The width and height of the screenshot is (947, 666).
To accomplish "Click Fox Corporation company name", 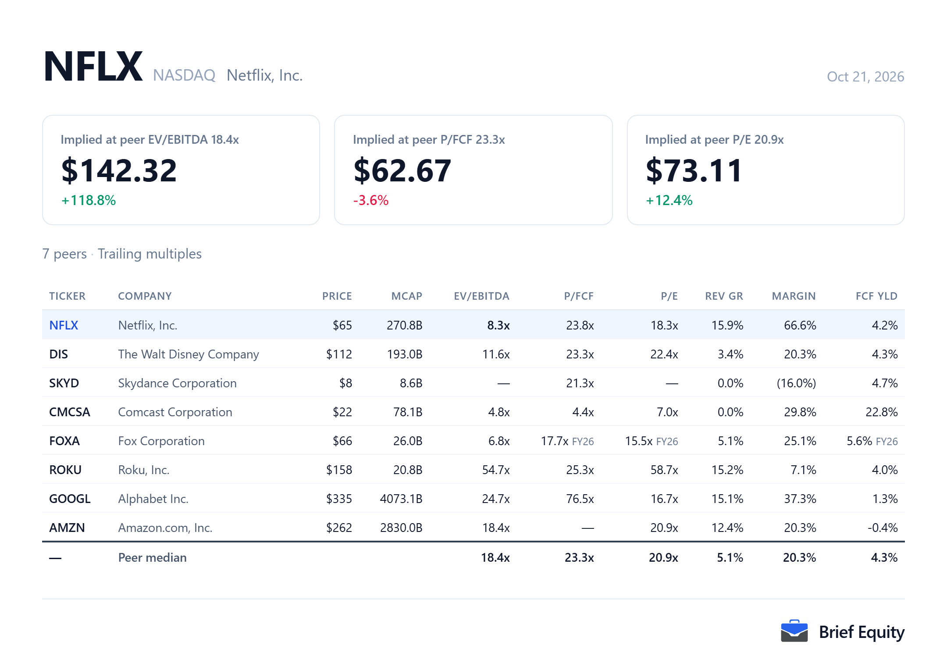I will 161,441.
